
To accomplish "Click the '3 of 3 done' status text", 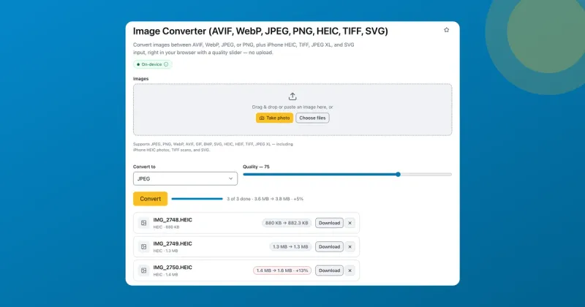I will (x=265, y=199).
